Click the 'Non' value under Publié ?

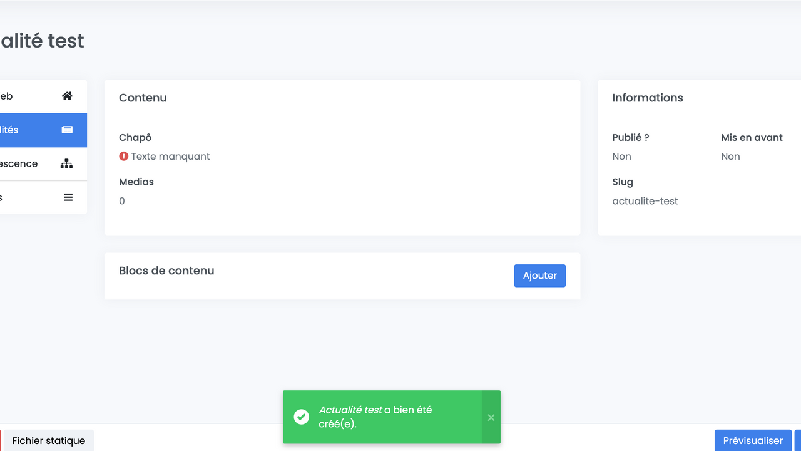coord(621,157)
